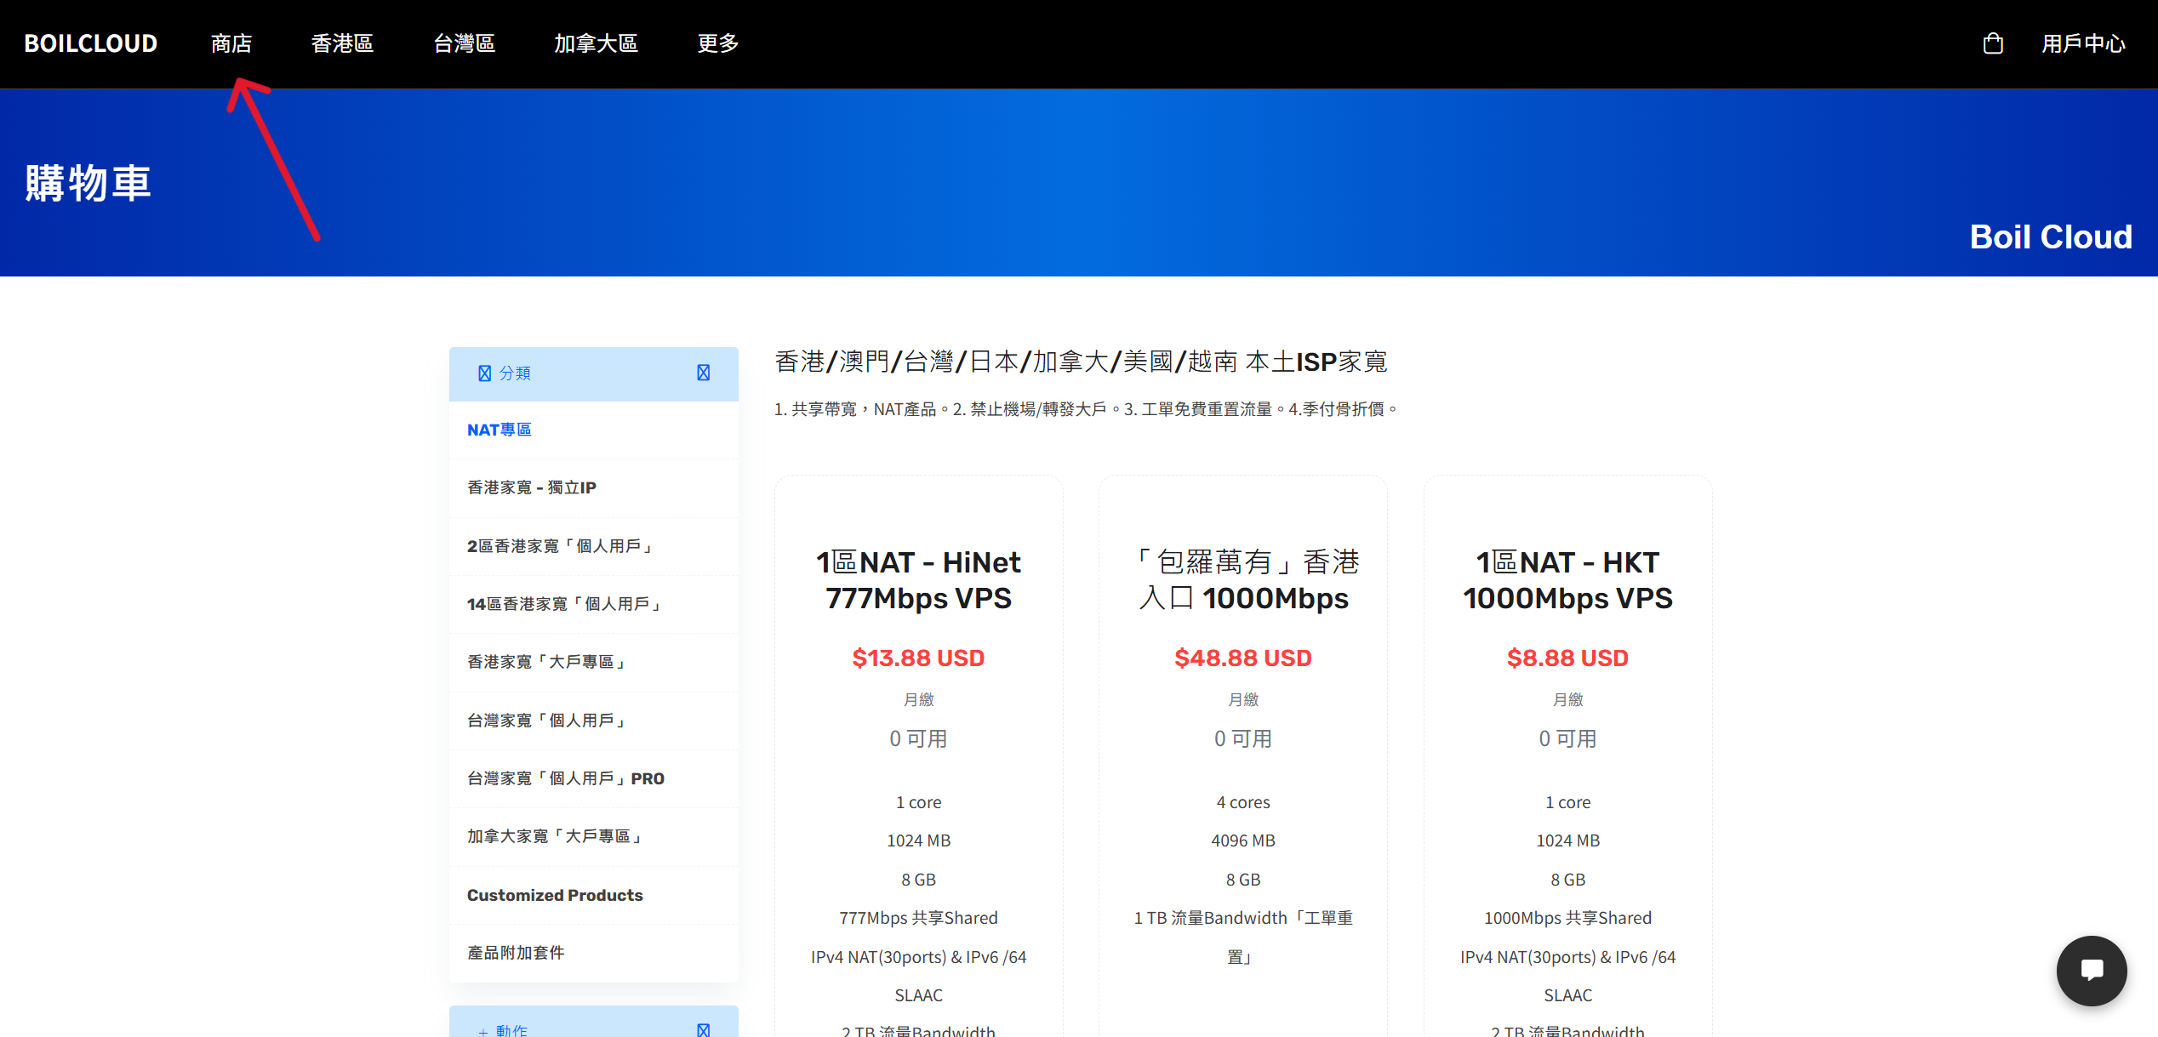Click the 1區NAT - HiNet 777Mbps VPS title
This screenshot has width=2158, height=1037.
[x=918, y=580]
